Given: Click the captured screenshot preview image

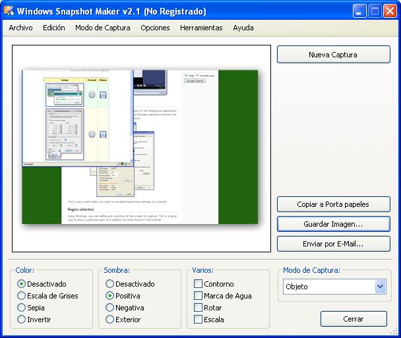Looking at the screenshot, I should tap(140, 147).
